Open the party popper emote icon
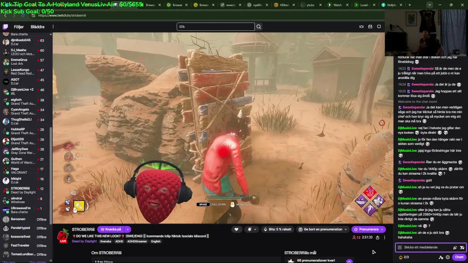The width and height of the screenshot is (468, 263). coord(455,247)
